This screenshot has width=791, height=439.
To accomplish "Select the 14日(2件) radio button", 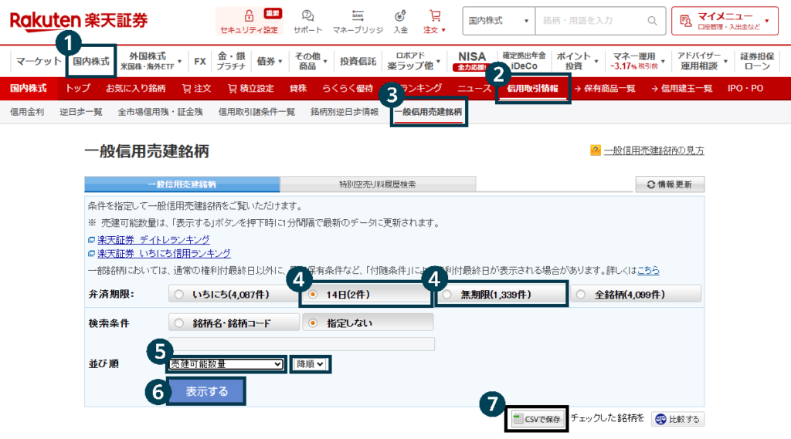I will 314,295.
